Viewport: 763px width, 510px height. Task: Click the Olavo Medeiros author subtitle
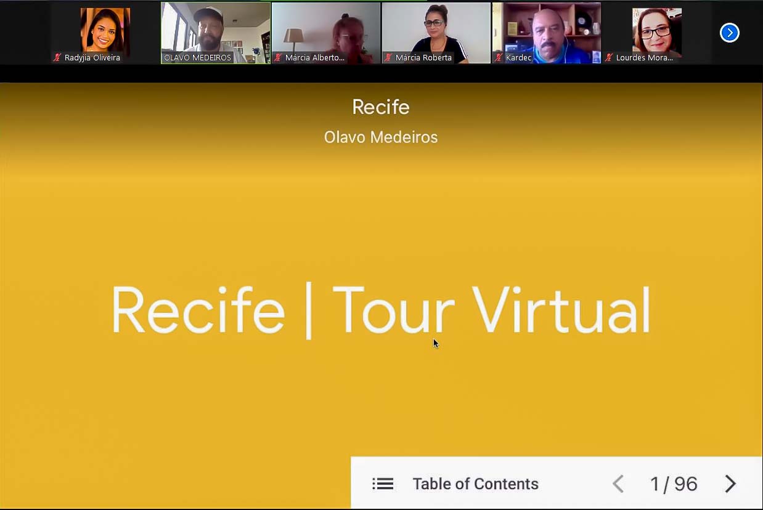pyautogui.click(x=381, y=137)
